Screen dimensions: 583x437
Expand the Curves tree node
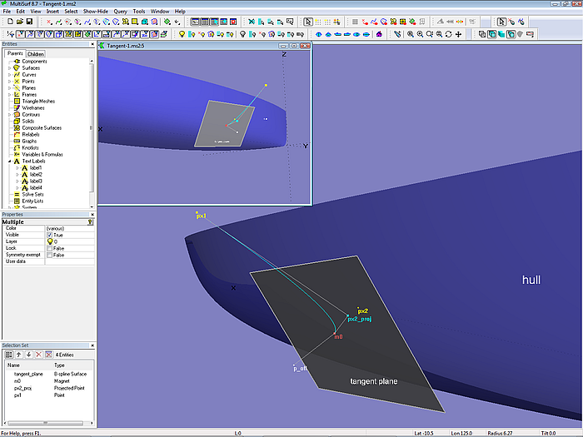coord(9,74)
